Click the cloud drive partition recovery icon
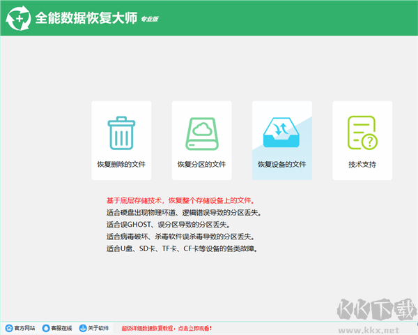The image size is (418, 335). tap(202, 133)
